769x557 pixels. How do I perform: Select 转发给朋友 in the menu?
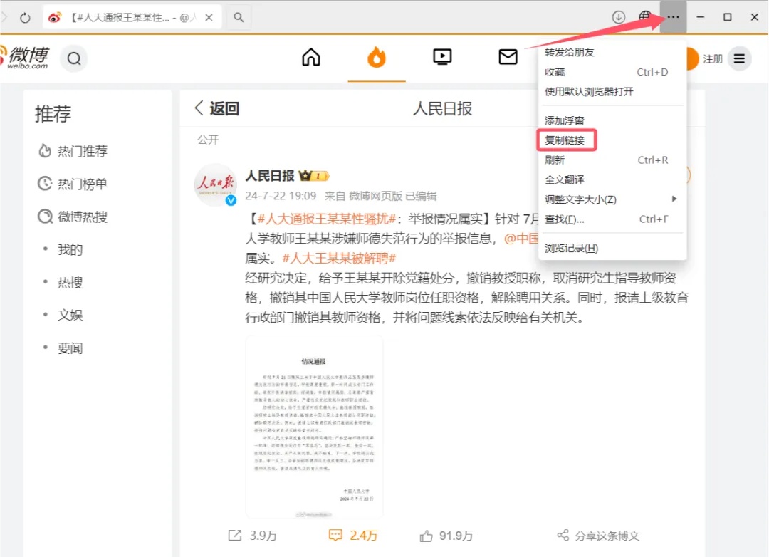click(x=570, y=53)
